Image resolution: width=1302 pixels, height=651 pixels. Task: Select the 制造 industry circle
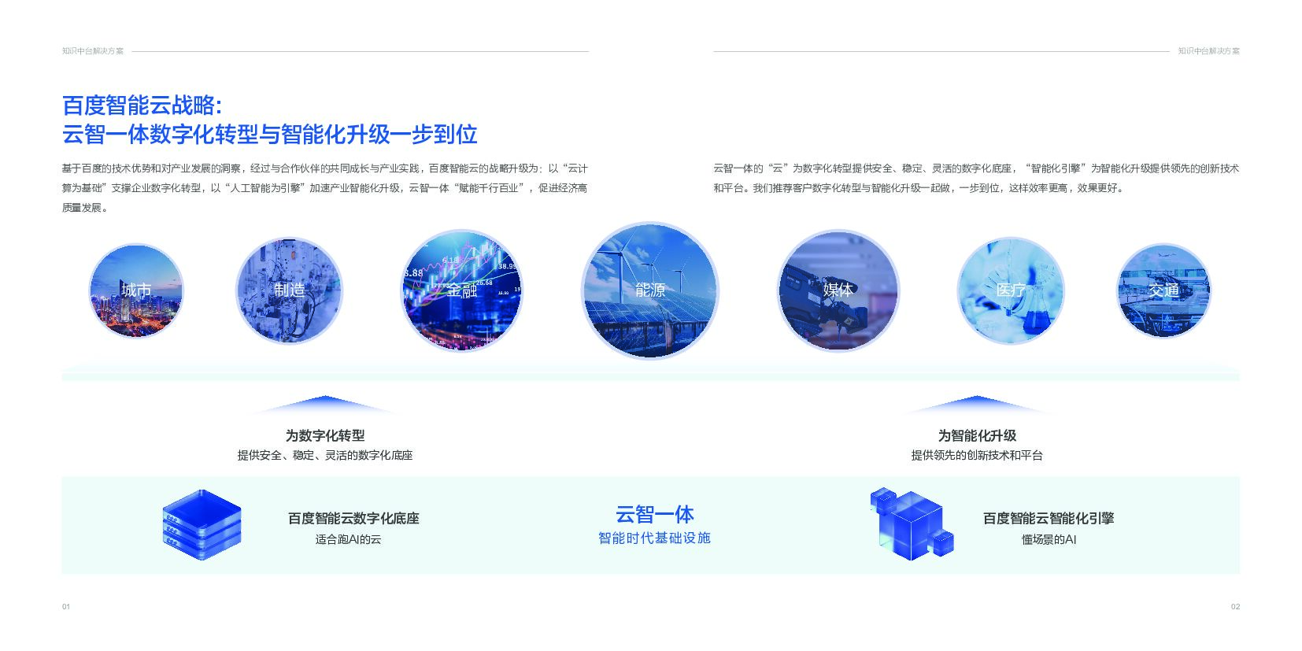point(290,290)
